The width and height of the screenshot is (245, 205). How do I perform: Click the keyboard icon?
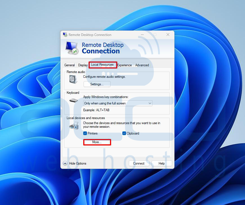coord(73,100)
